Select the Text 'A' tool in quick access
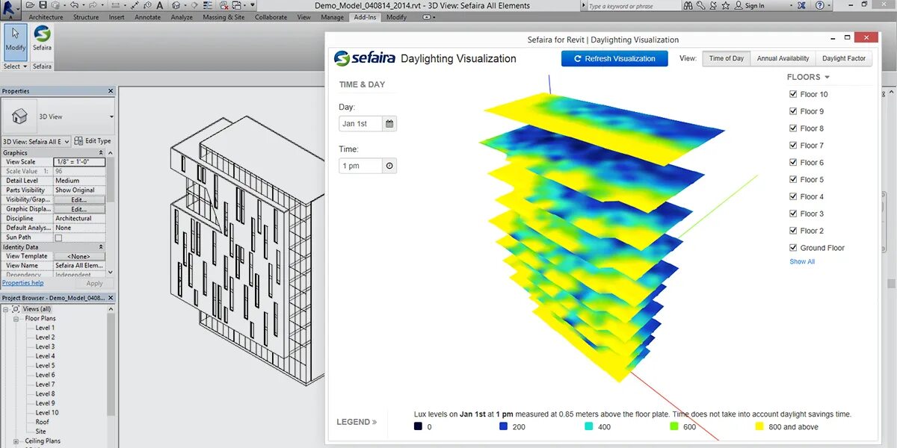This screenshot has height=448, width=897. point(159,5)
